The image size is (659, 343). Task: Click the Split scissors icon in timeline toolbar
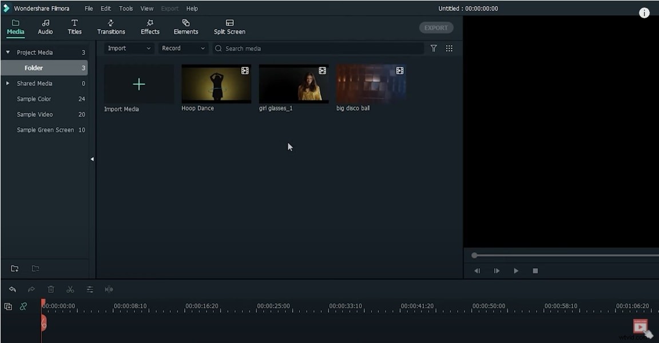pos(70,289)
